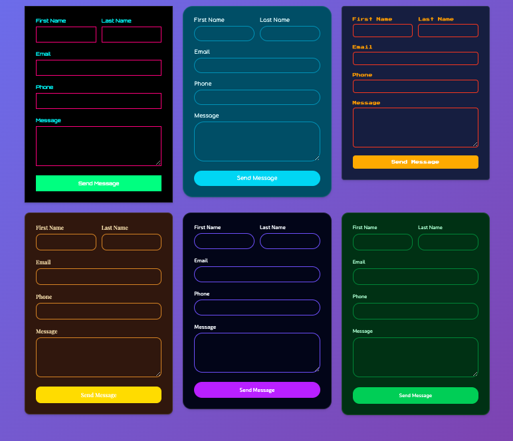Click Message textarea in pink-bordered black form
The width and height of the screenshot is (513, 441).
[98, 146]
